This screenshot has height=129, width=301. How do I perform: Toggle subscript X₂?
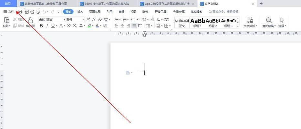(75, 26)
